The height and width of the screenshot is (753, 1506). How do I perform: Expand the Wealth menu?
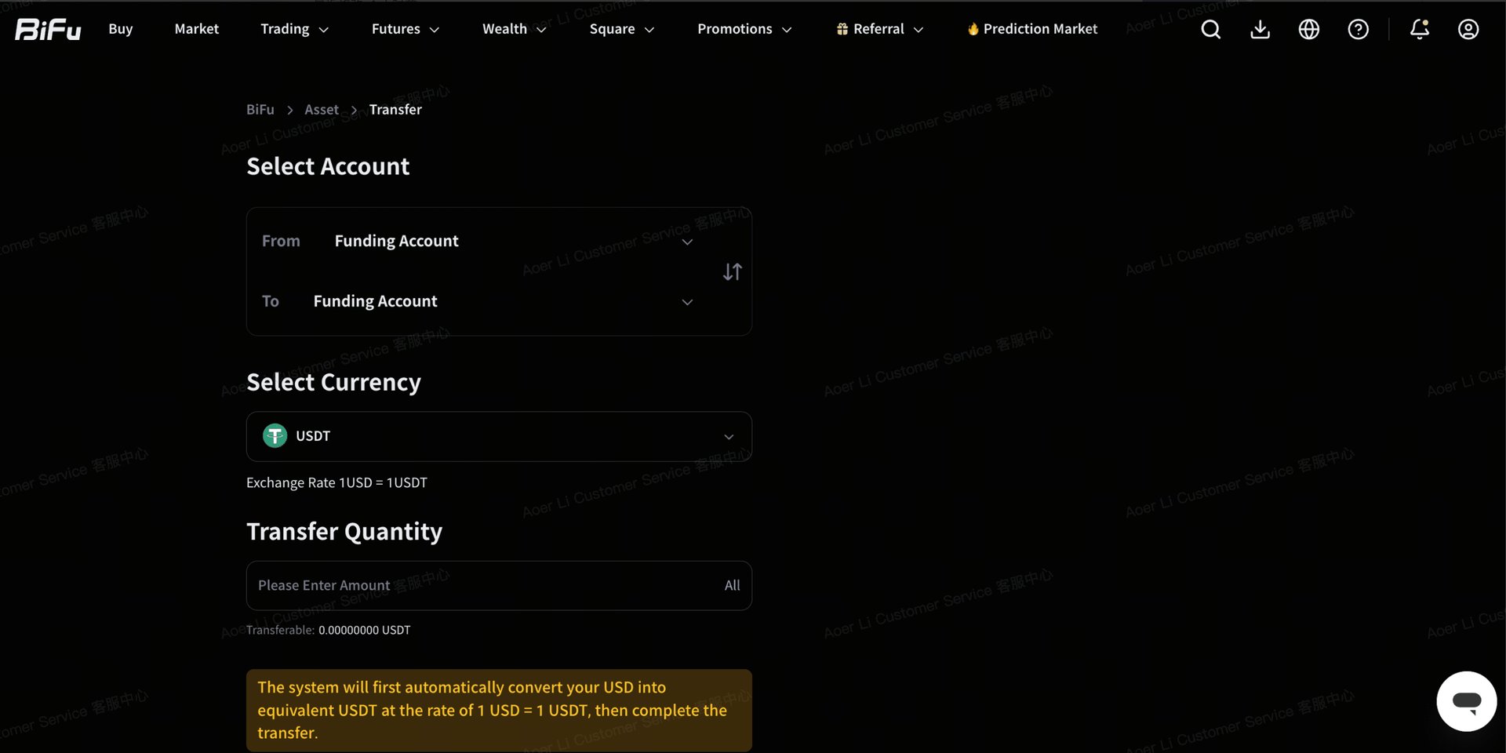pos(515,29)
